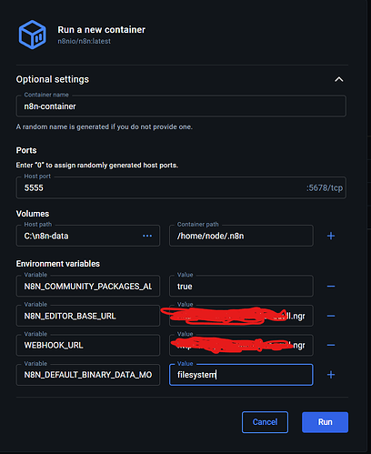Remove the N8N_COMMUNITY_PACKAGES variable row
Screen dimensions: 371x454
pyautogui.click(x=331, y=287)
